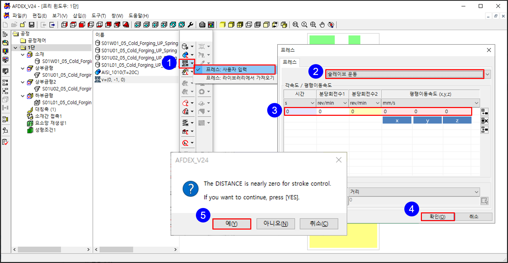
Task: Click 아니오(N) in the AFDEX_V24 dialog
Action: tap(276, 224)
